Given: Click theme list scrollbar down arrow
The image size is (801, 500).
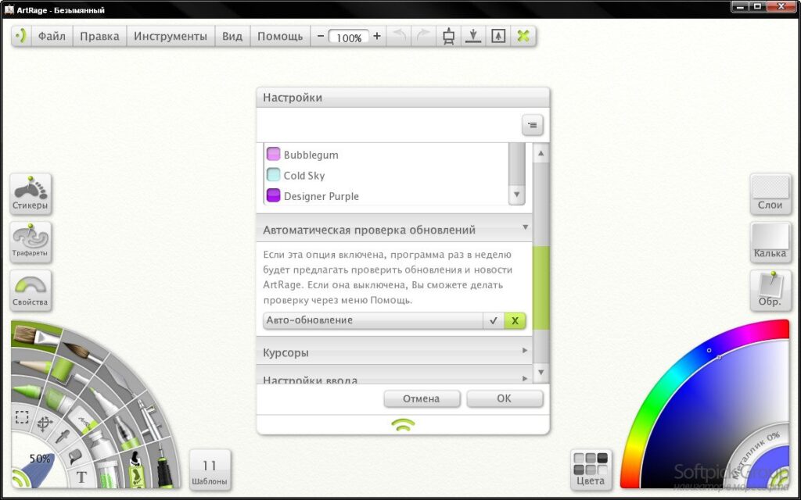Looking at the screenshot, I should pyautogui.click(x=516, y=195).
